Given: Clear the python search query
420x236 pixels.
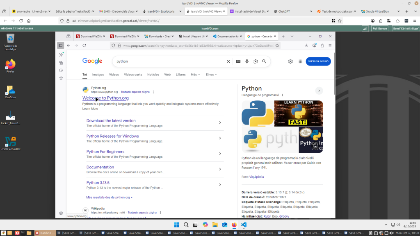Looking at the screenshot, I should pyautogui.click(x=228, y=61).
